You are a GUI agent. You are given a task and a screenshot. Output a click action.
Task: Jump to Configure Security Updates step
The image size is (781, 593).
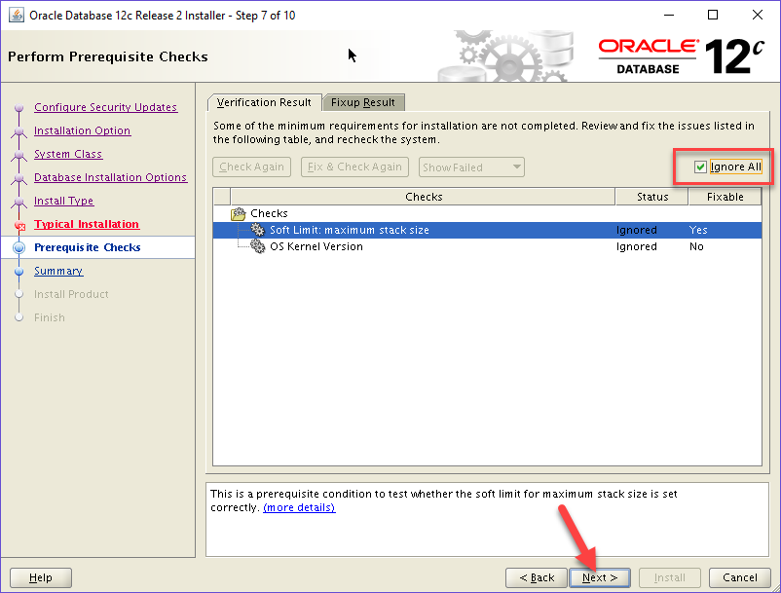105,107
